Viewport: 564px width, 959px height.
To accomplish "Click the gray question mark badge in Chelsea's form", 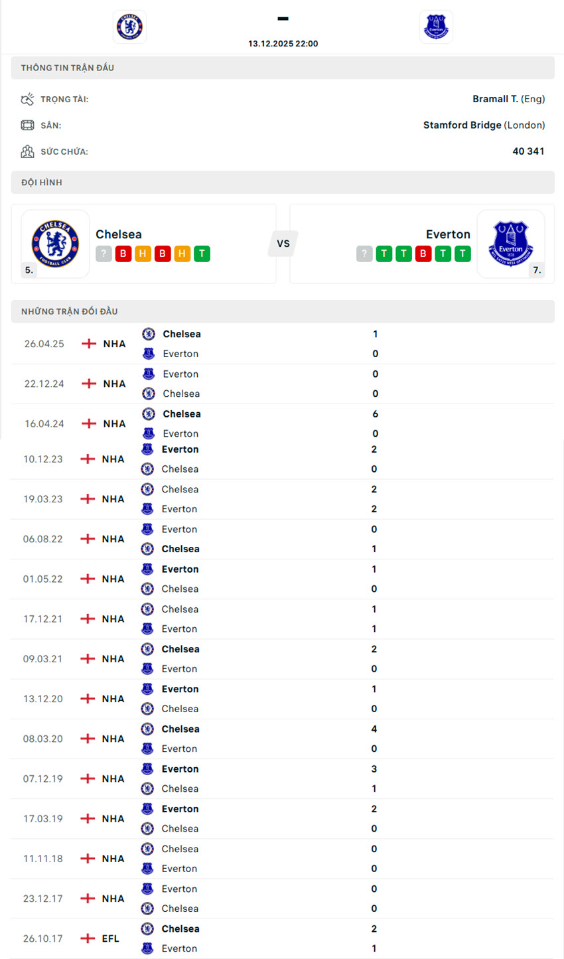I will pos(104,254).
